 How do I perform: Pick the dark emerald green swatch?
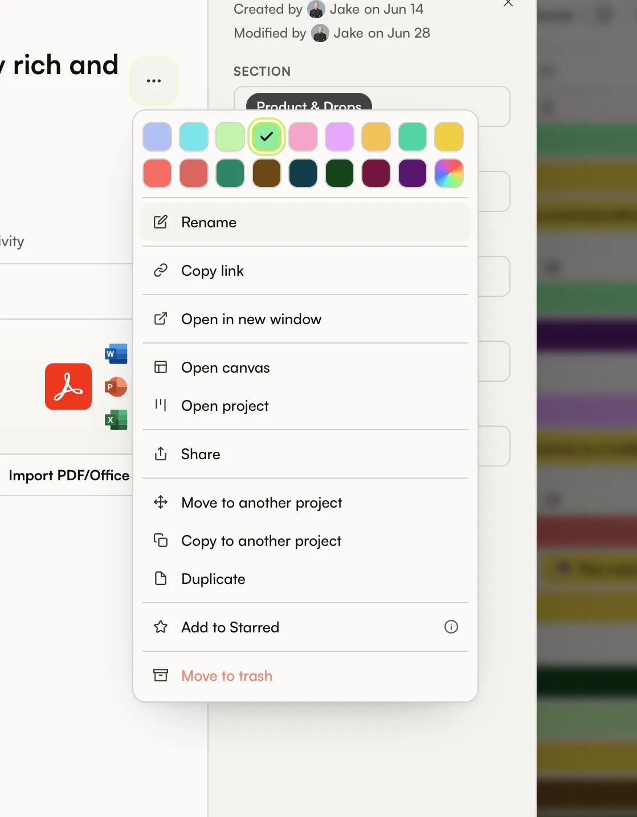tap(230, 173)
